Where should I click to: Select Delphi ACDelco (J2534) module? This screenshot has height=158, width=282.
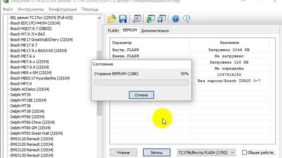coord(30,89)
